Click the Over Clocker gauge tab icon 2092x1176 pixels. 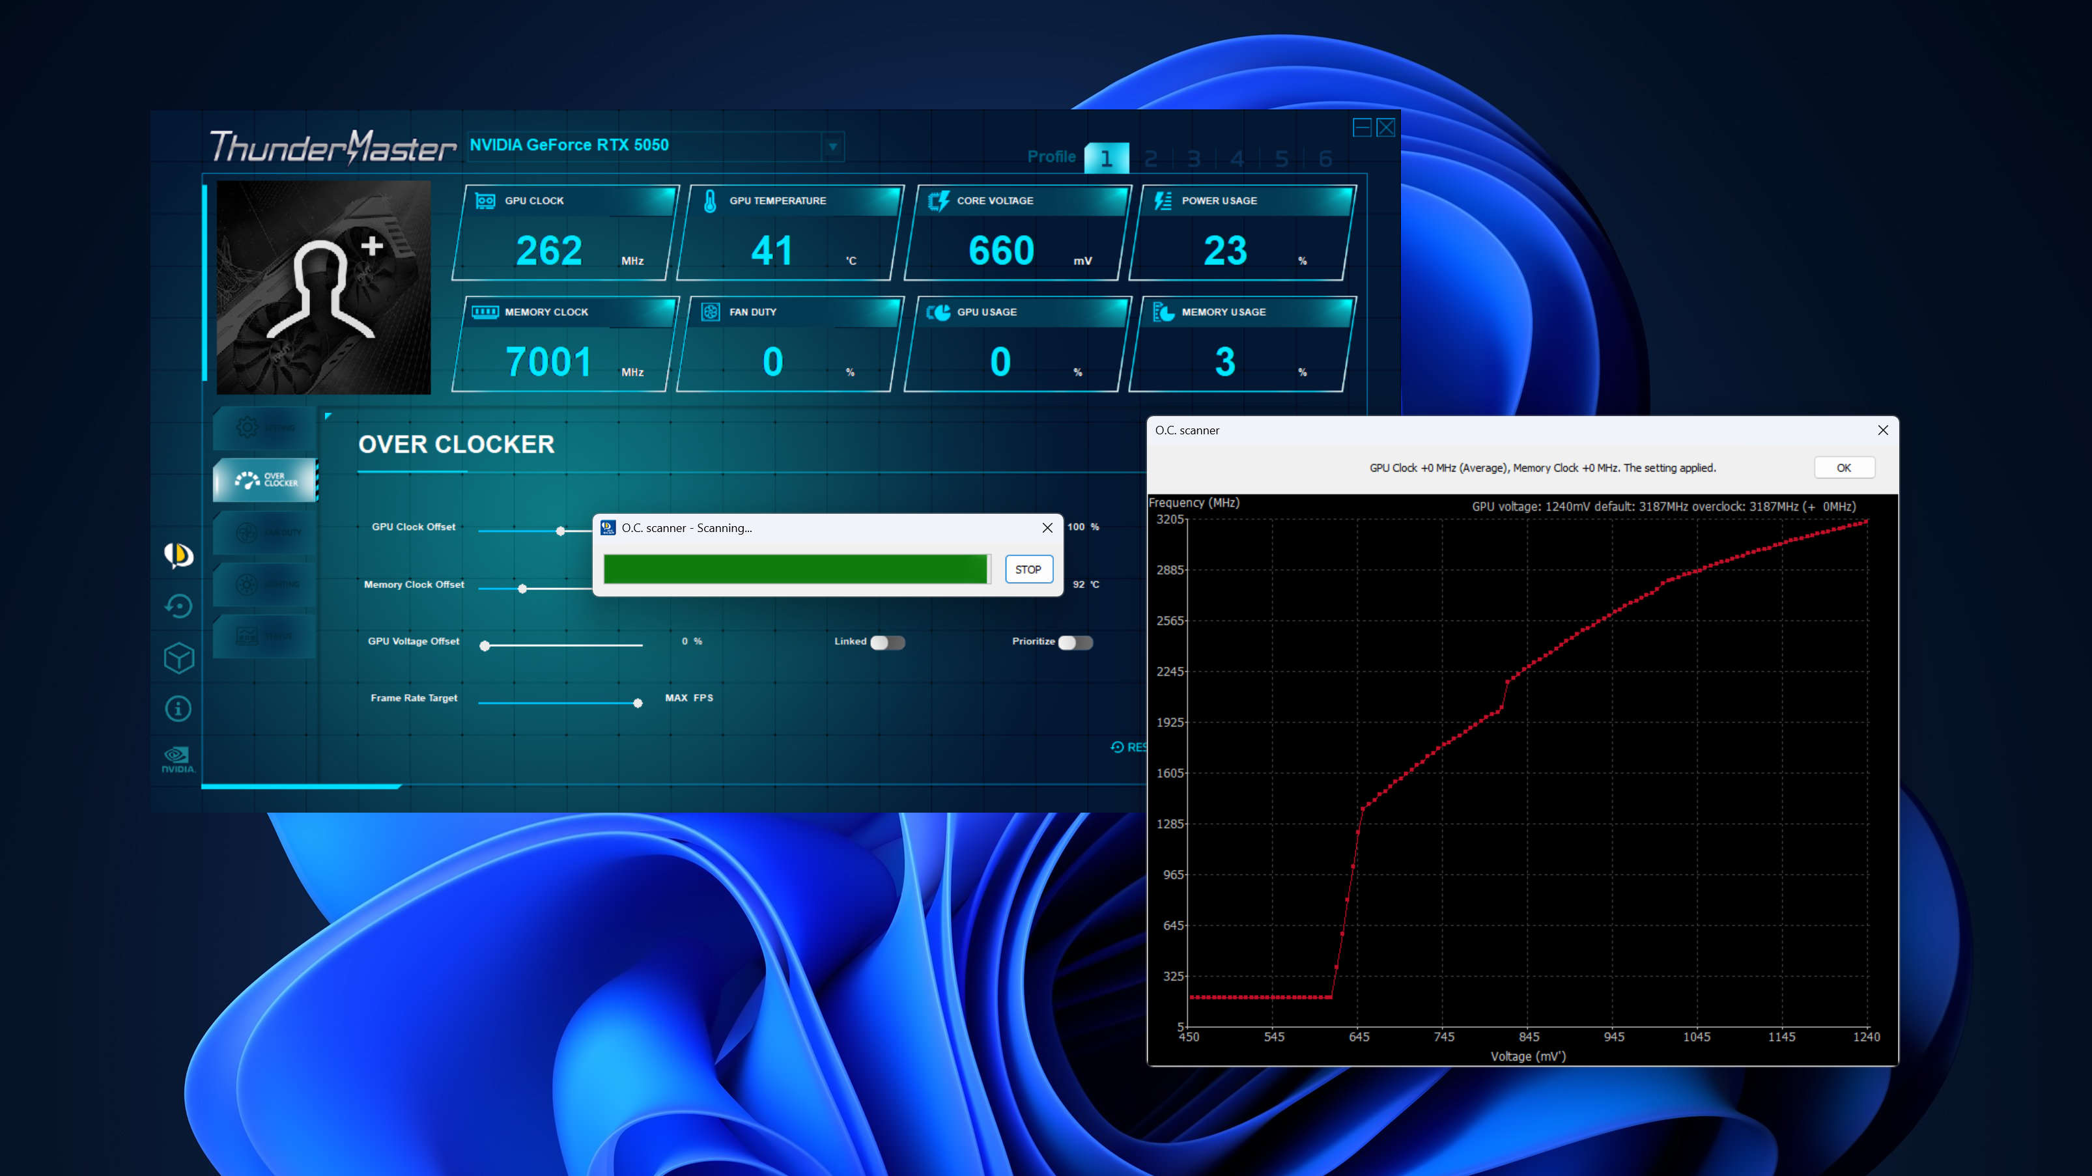247,480
